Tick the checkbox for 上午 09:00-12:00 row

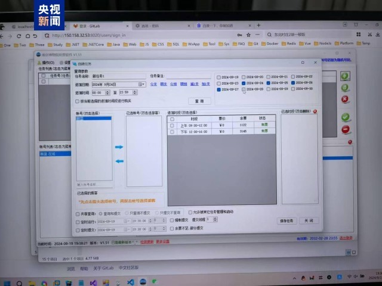tap(172, 125)
